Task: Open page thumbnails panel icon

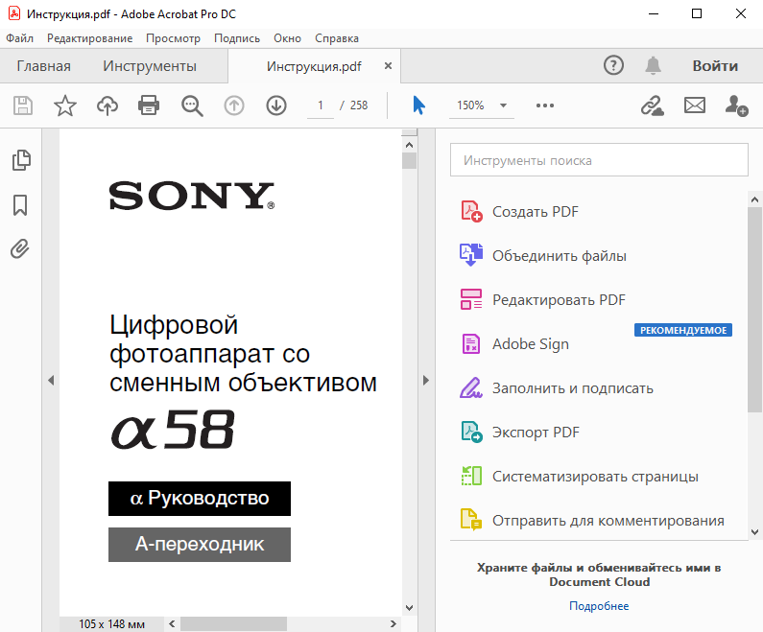Action: (21, 160)
